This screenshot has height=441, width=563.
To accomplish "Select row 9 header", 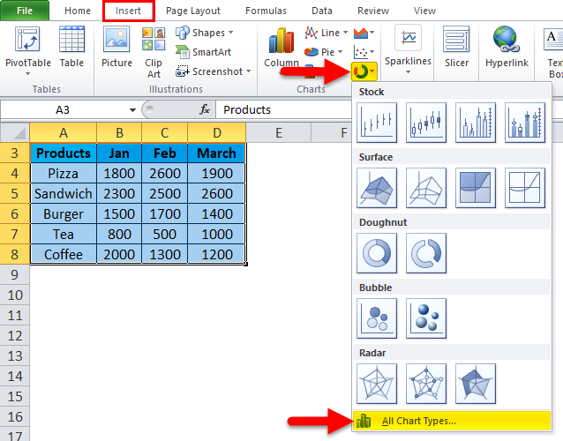I will click(x=15, y=275).
